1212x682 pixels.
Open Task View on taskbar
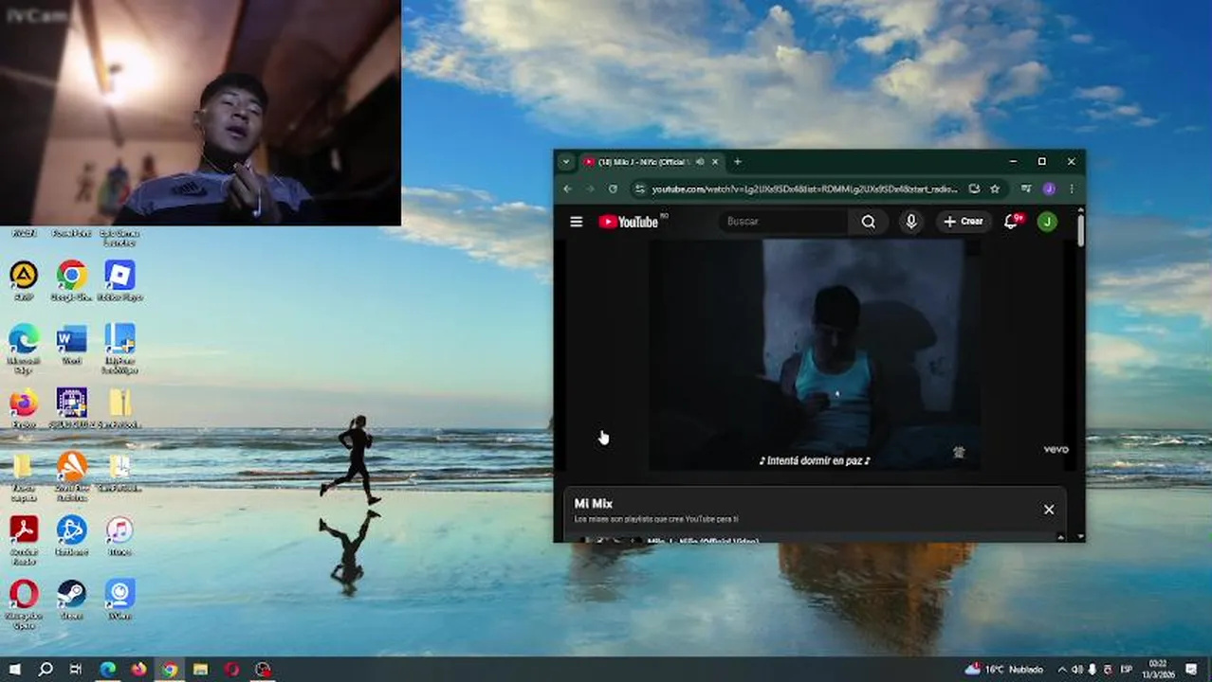[x=76, y=670]
